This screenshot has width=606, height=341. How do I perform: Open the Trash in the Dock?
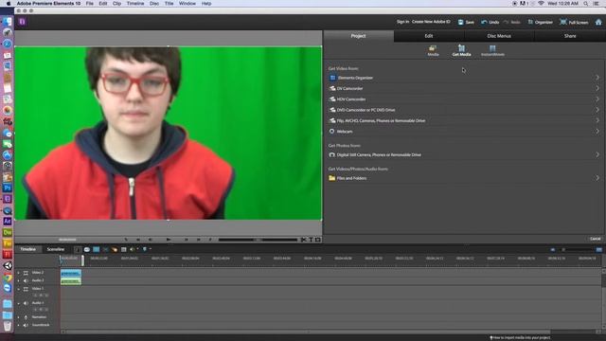coord(8,326)
